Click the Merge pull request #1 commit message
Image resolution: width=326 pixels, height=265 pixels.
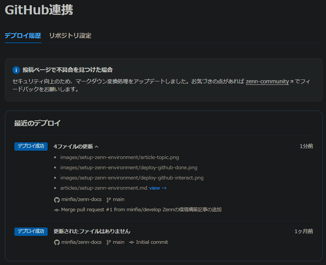click(x=141, y=210)
